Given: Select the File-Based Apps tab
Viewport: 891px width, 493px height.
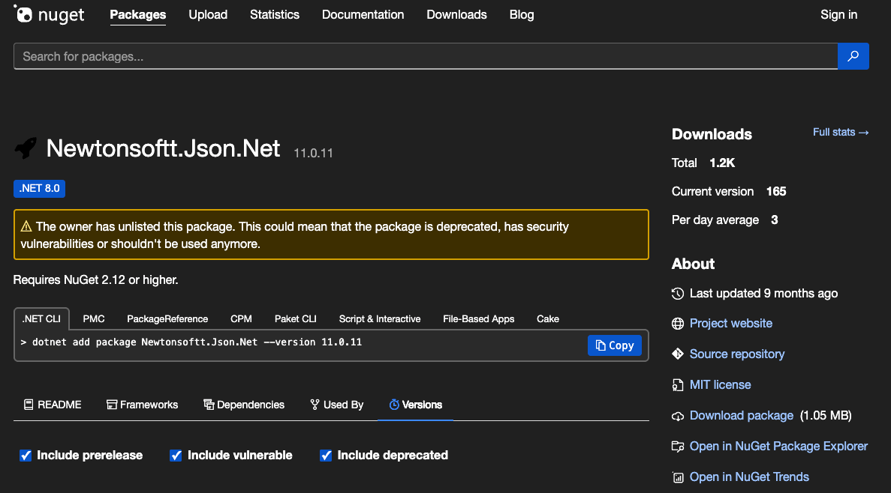Looking at the screenshot, I should tap(478, 319).
